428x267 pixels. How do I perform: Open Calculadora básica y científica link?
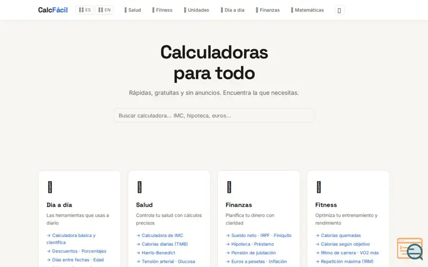coord(71,239)
